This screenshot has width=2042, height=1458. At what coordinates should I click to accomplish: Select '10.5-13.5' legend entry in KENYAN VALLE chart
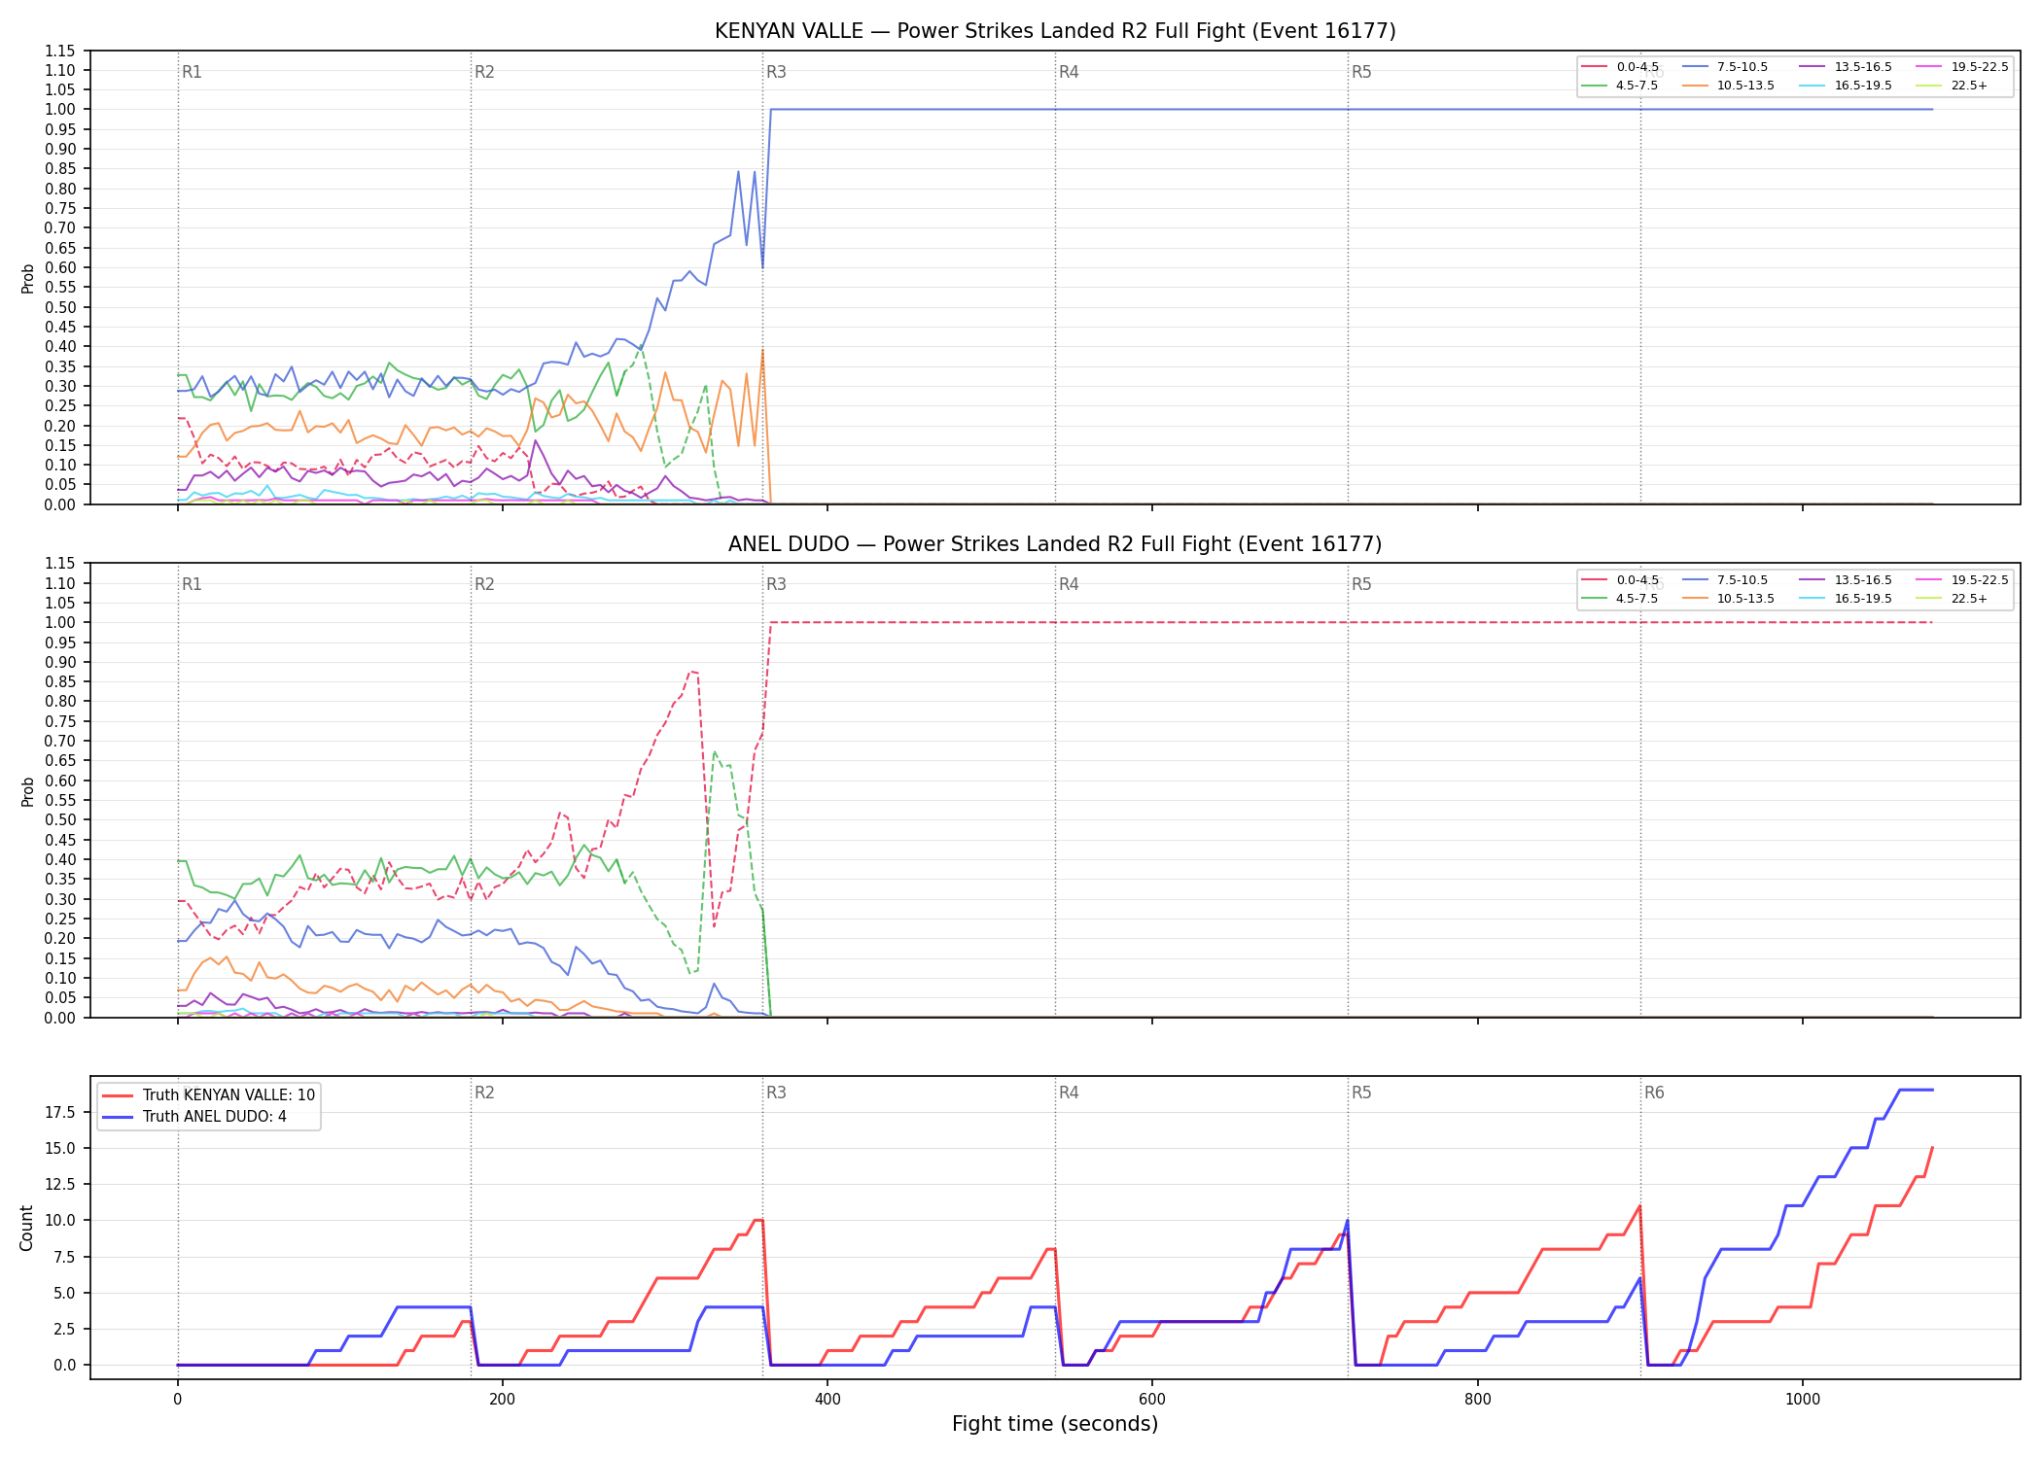point(1728,86)
